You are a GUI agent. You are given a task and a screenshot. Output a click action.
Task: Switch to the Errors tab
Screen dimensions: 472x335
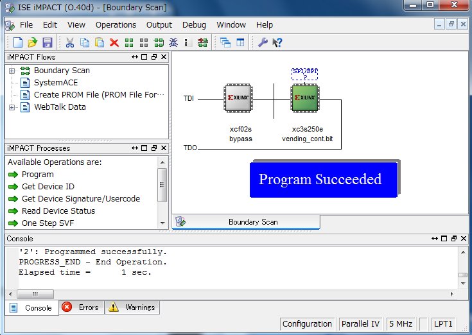[82, 307]
